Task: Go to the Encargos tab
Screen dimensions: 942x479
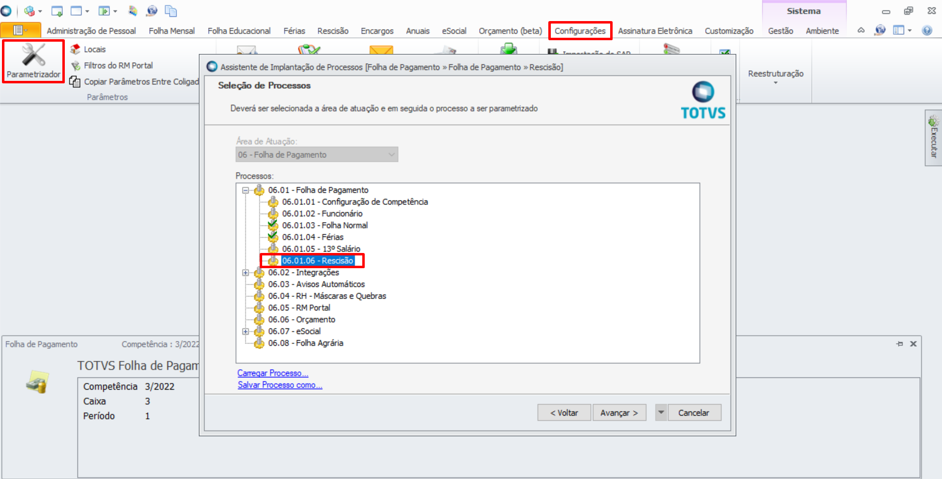Action: 377,31
